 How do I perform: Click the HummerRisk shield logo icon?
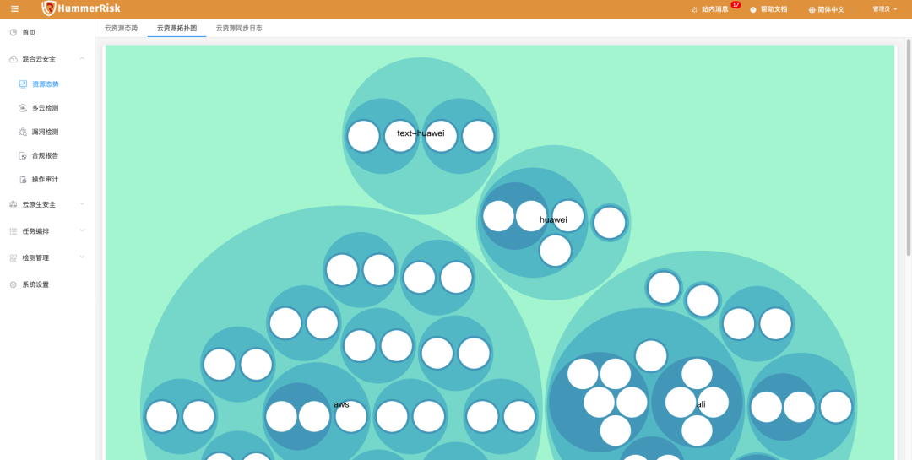tap(50, 8)
